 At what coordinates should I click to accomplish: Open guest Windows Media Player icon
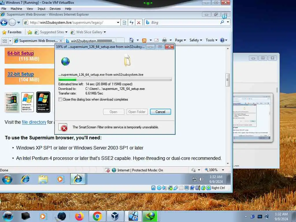pos(60,179)
